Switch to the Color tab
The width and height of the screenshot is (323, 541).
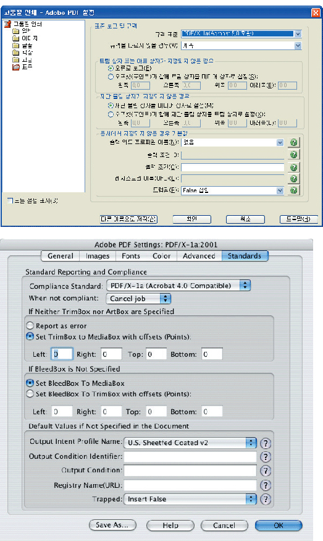pos(161,256)
